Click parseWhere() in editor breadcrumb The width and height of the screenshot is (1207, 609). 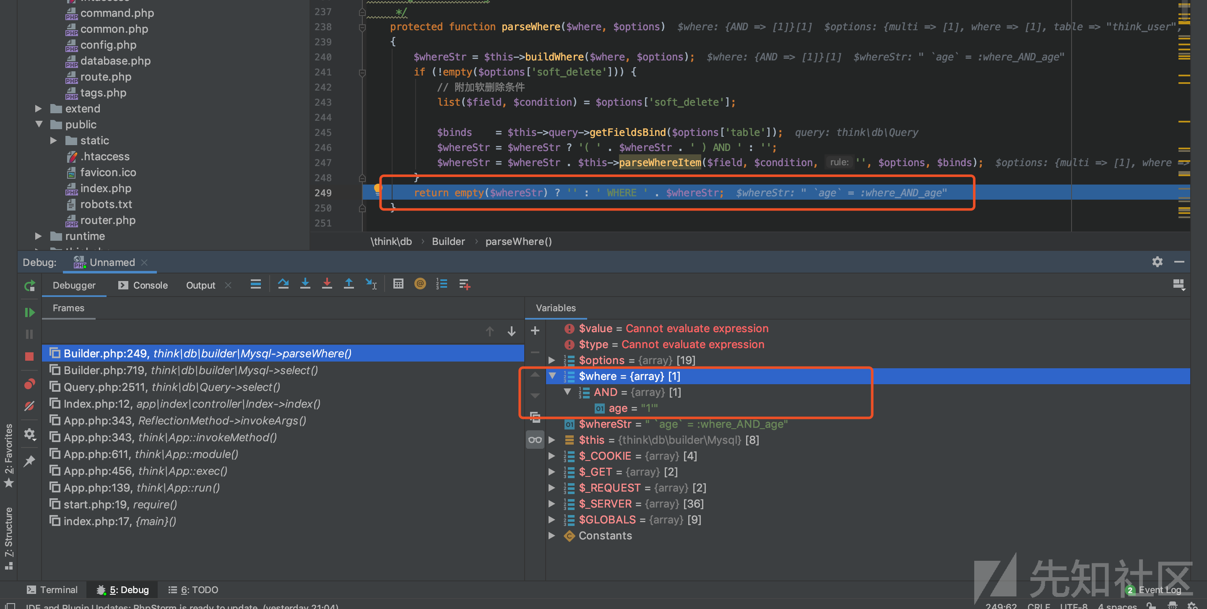tap(518, 242)
